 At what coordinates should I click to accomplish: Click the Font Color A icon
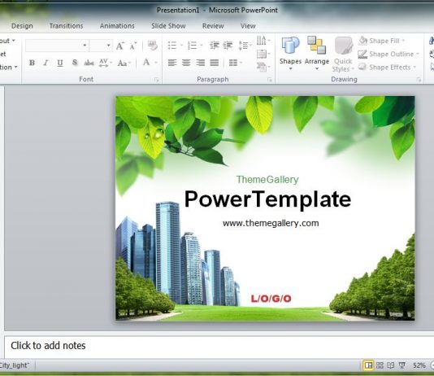coord(146,63)
